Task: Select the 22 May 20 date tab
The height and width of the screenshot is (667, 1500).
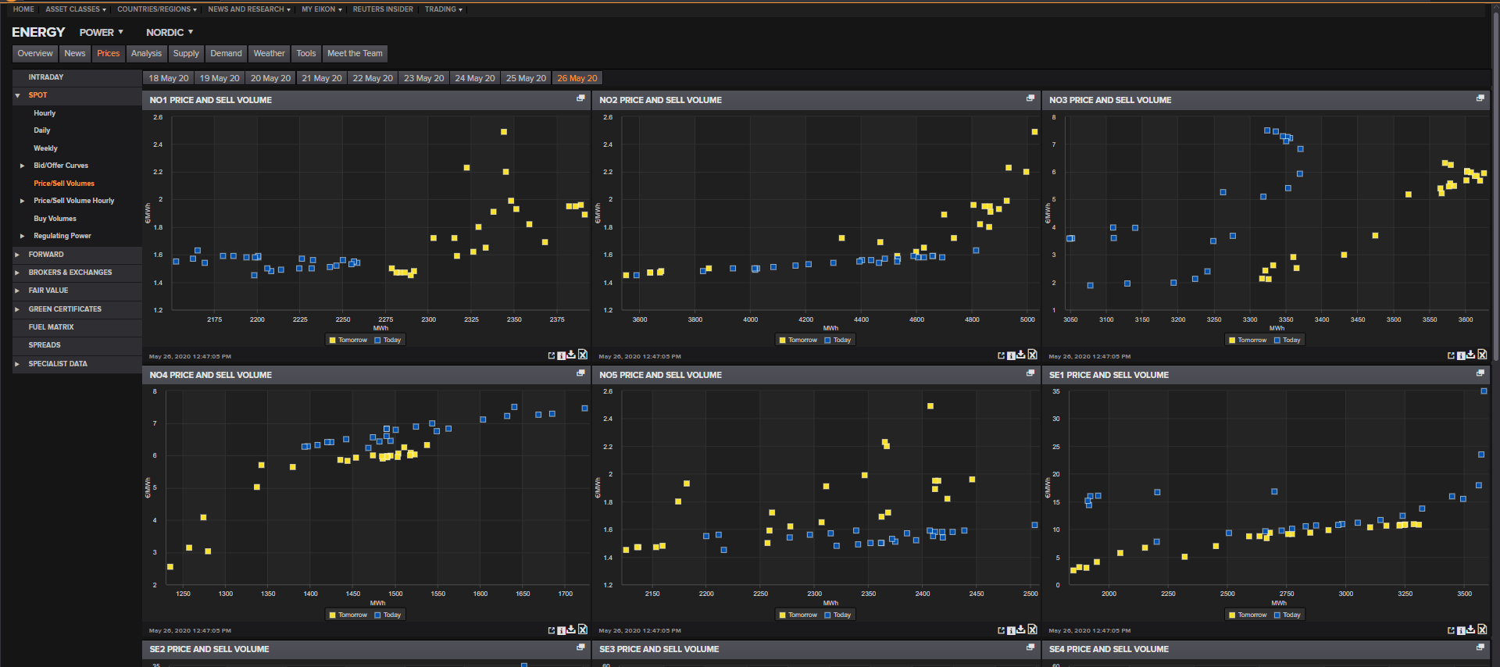Action: [x=373, y=78]
